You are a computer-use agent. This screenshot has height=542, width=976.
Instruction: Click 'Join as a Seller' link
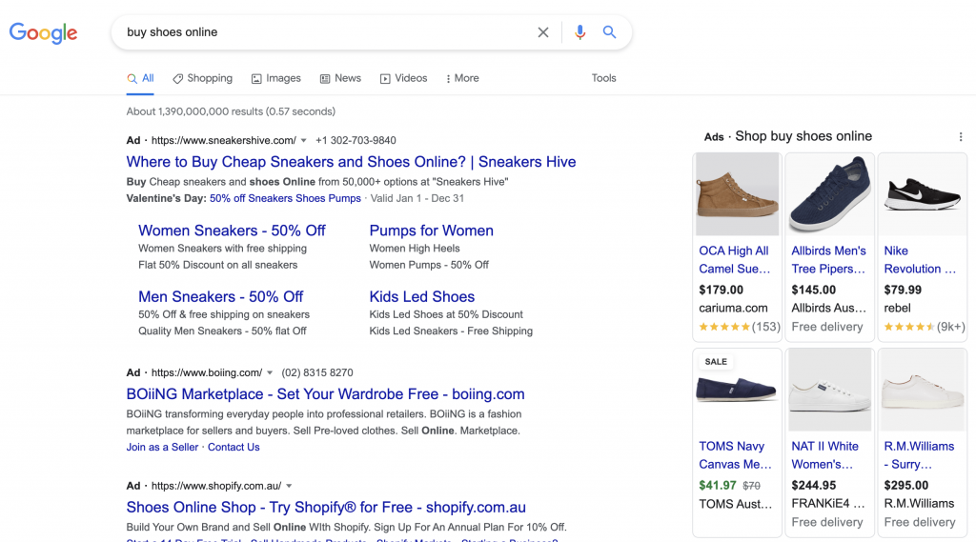tap(162, 448)
